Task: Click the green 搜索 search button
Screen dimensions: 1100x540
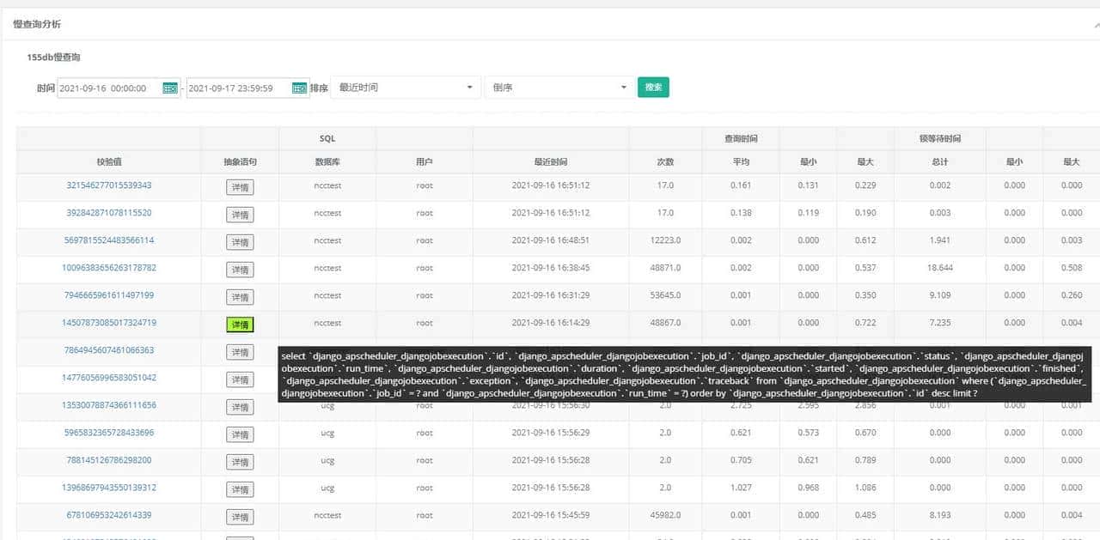Action: click(653, 87)
